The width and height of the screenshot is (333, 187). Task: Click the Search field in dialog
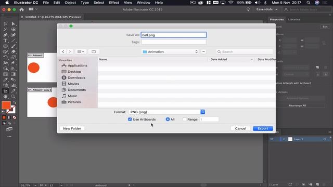[x=245, y=52]
